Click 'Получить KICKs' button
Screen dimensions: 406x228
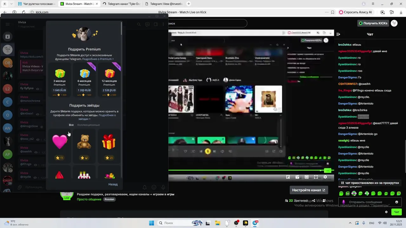[373, 23]
